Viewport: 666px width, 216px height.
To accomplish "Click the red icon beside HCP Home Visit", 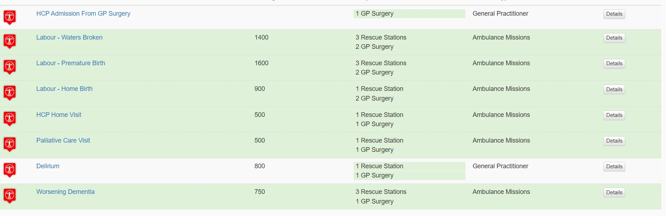I will (10, 119).
